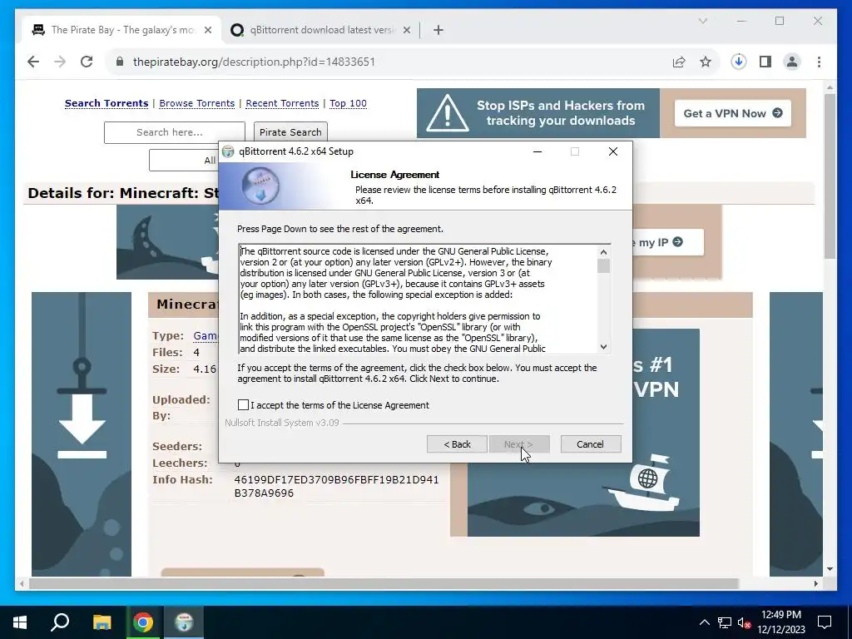The height and width of the screenshot is (639, 852).
Task: Click Get a VPN Now button
Action: [x=732, y=113]
